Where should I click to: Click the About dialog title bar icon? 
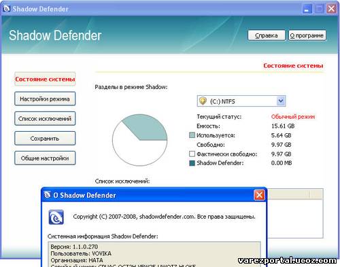[47, 195]
